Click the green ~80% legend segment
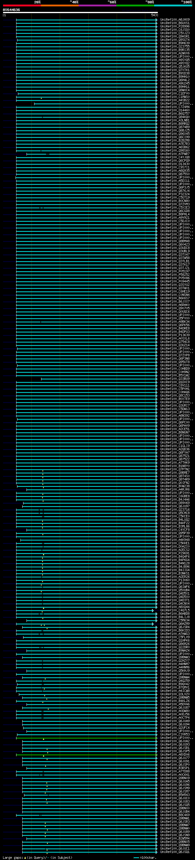195x860 pixels. pyautogui.click(x=135, y=5)
